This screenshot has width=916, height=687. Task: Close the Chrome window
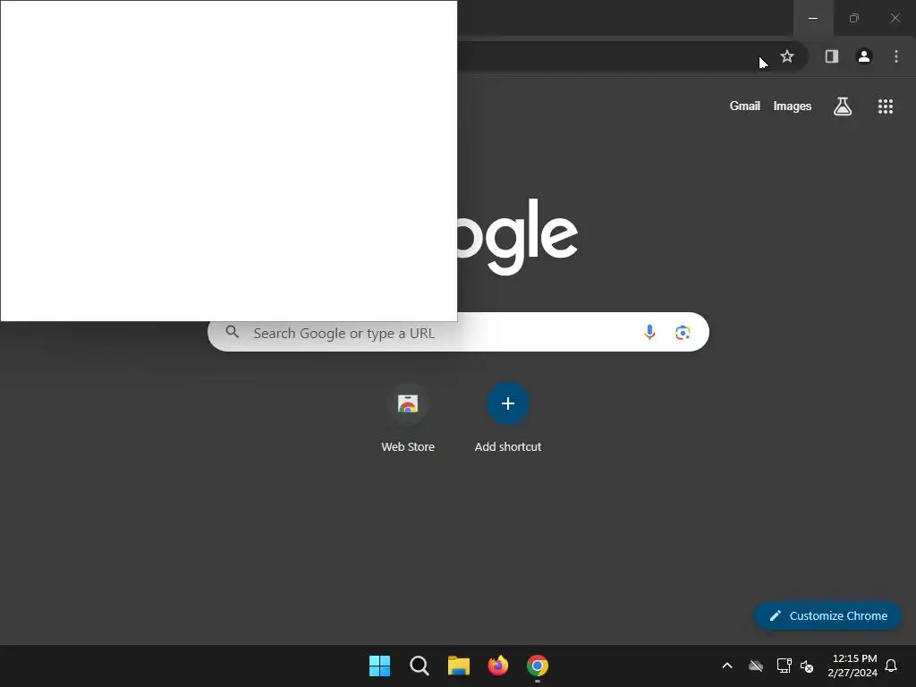click(x=895, y=18)
